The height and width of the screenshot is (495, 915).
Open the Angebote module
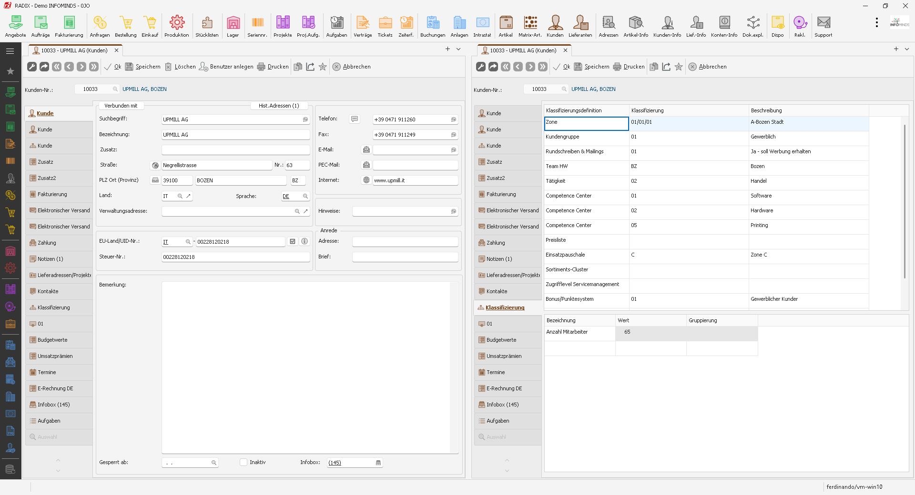pos(15,26)
